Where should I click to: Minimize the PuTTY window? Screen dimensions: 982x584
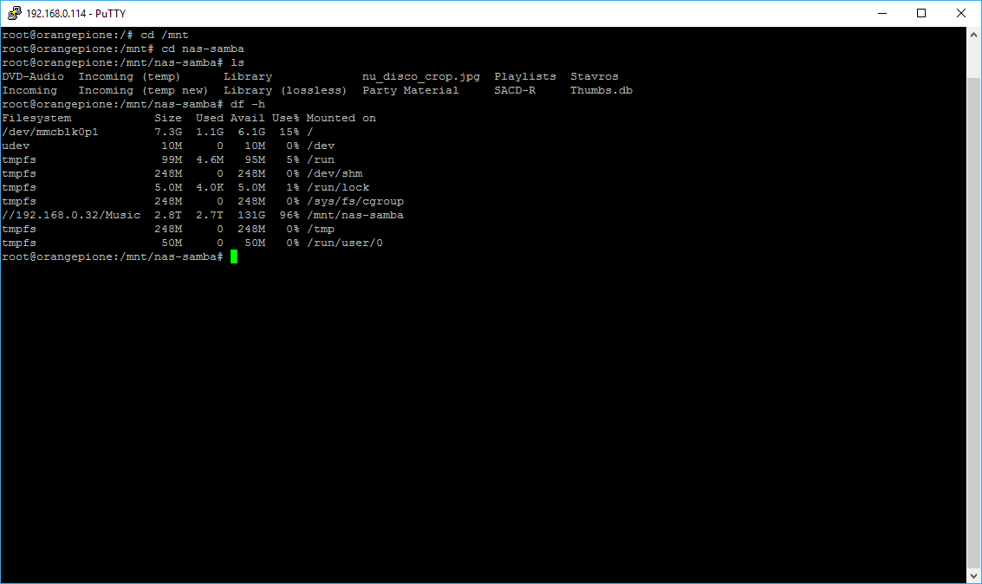click(x=881, y=13)
